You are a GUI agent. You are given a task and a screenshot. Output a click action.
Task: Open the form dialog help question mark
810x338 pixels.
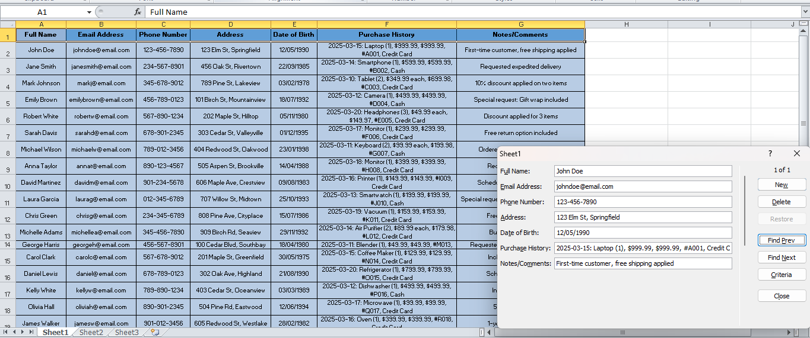point(770,153)
